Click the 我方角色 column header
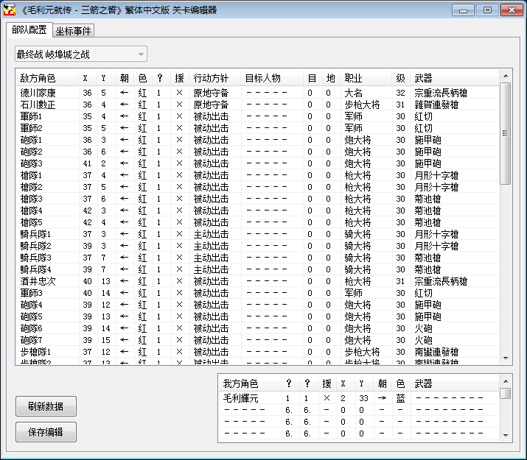The image size is (527, 460). tap(251, 383)
